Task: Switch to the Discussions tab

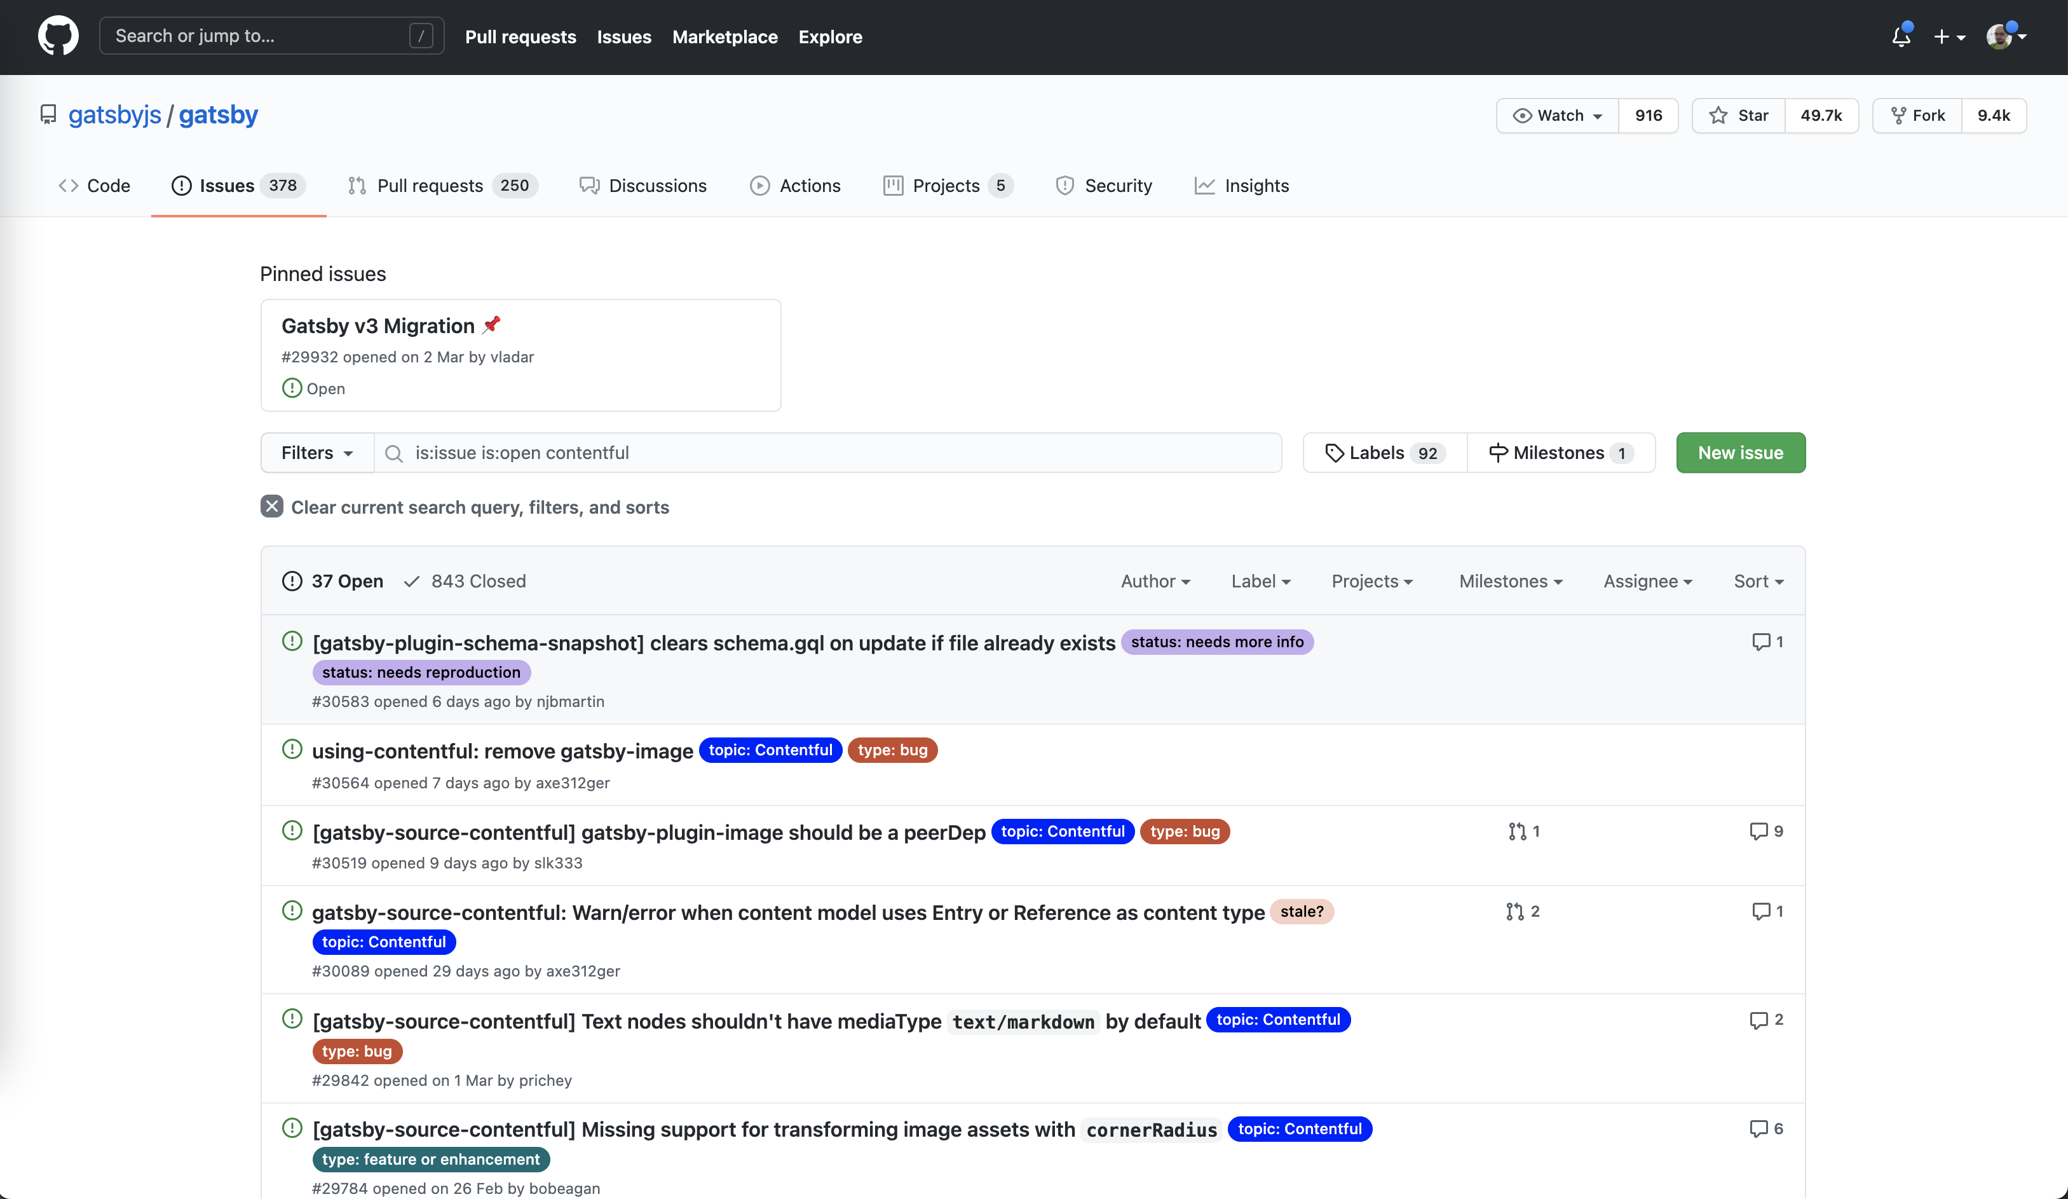Action: coord(643,186)
